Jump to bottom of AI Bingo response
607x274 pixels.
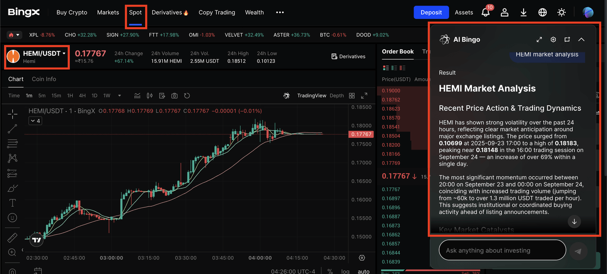(574, 221)
